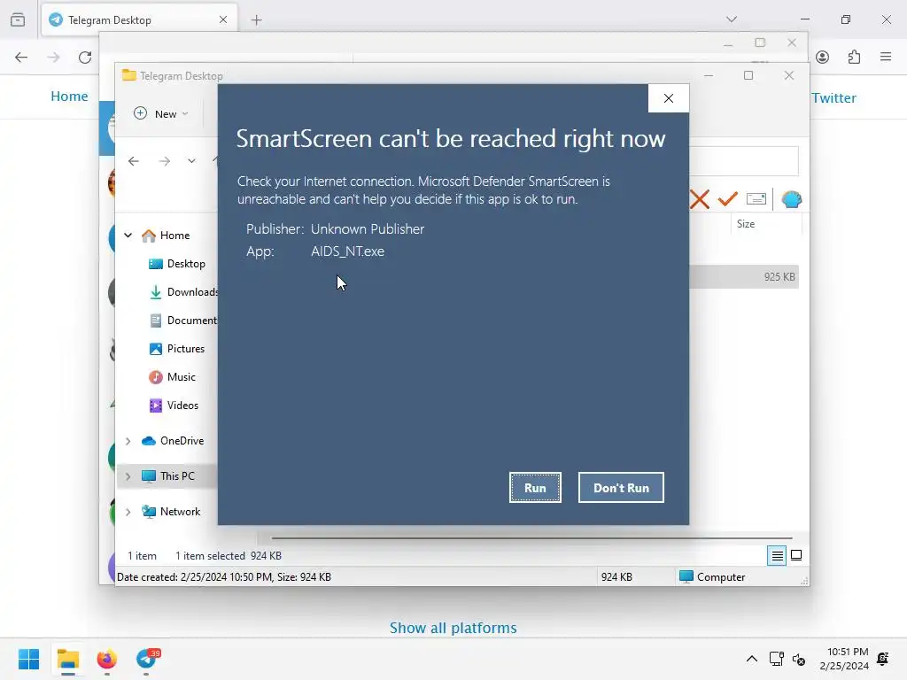Open Desktop in the navigation pane
The height and width of the screenshot is (680, 907).
click(x=177, y=264)
